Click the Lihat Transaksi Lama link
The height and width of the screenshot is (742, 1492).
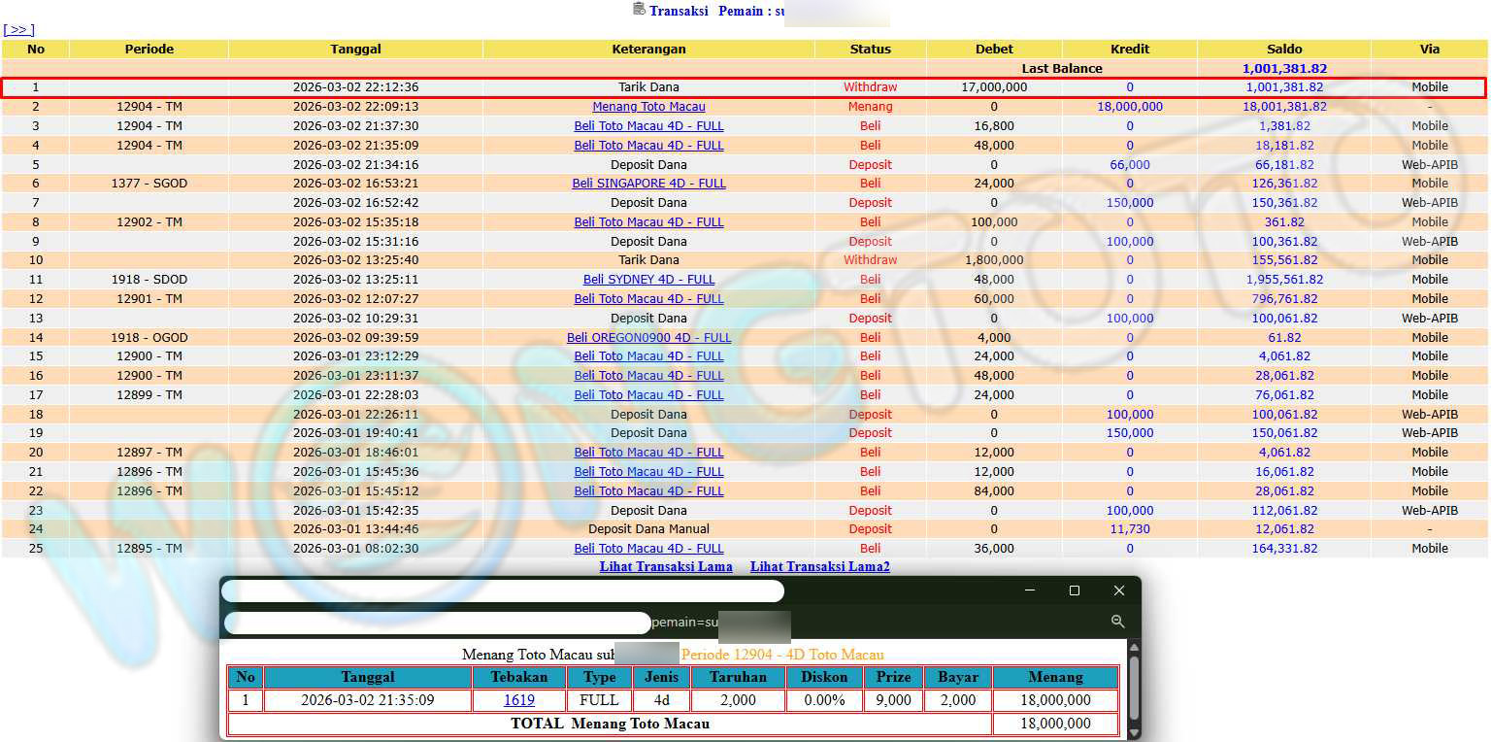tap(666, 567)
